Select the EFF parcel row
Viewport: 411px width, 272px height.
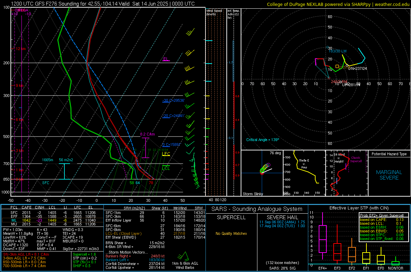[52, 216]
